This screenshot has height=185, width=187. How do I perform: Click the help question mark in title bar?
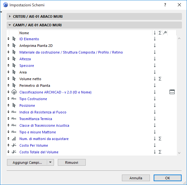click(x=165, y=5)
